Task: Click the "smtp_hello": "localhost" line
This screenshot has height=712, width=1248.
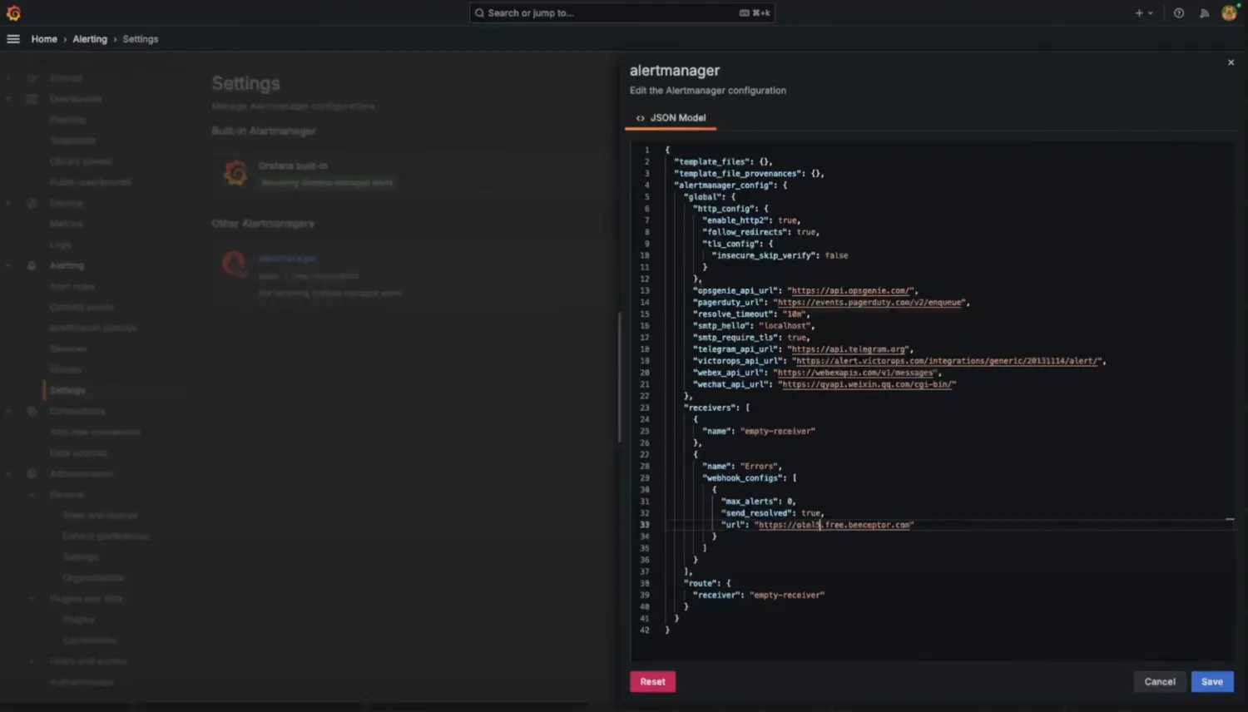Action: (x=754, y=326)
